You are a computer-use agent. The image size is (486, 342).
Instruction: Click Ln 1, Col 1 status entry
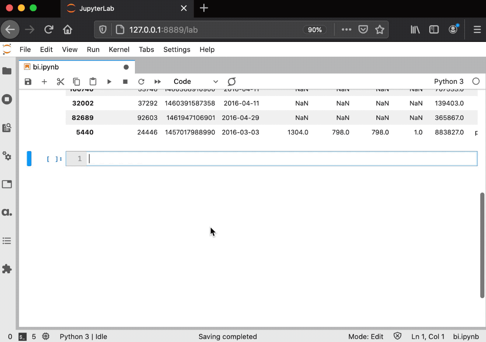pyautogui.click(x=428, y=337)
